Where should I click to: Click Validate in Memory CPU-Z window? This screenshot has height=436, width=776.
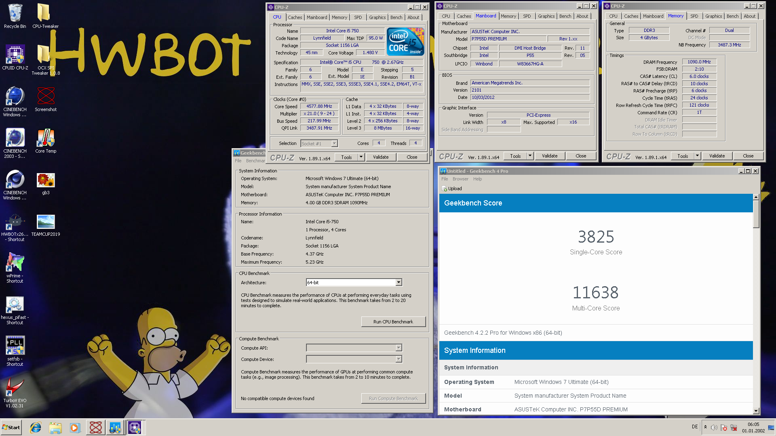click(717, 156)
